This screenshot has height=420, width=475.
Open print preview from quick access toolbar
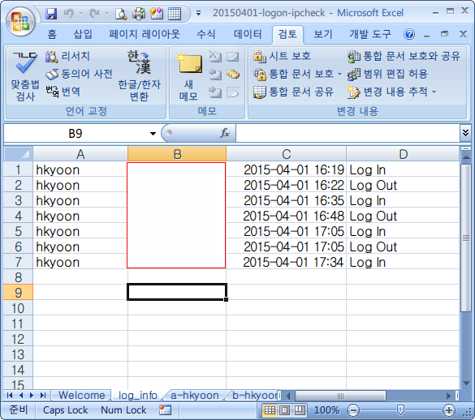[121, 14]
